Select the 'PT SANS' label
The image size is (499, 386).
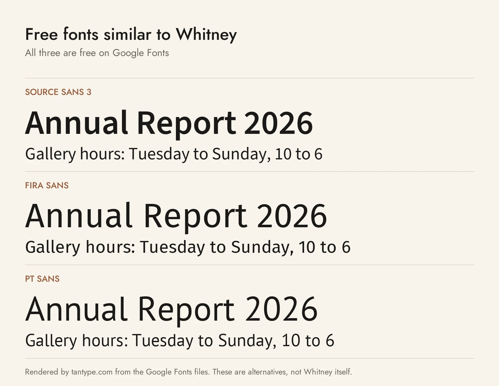coord(42,279)
